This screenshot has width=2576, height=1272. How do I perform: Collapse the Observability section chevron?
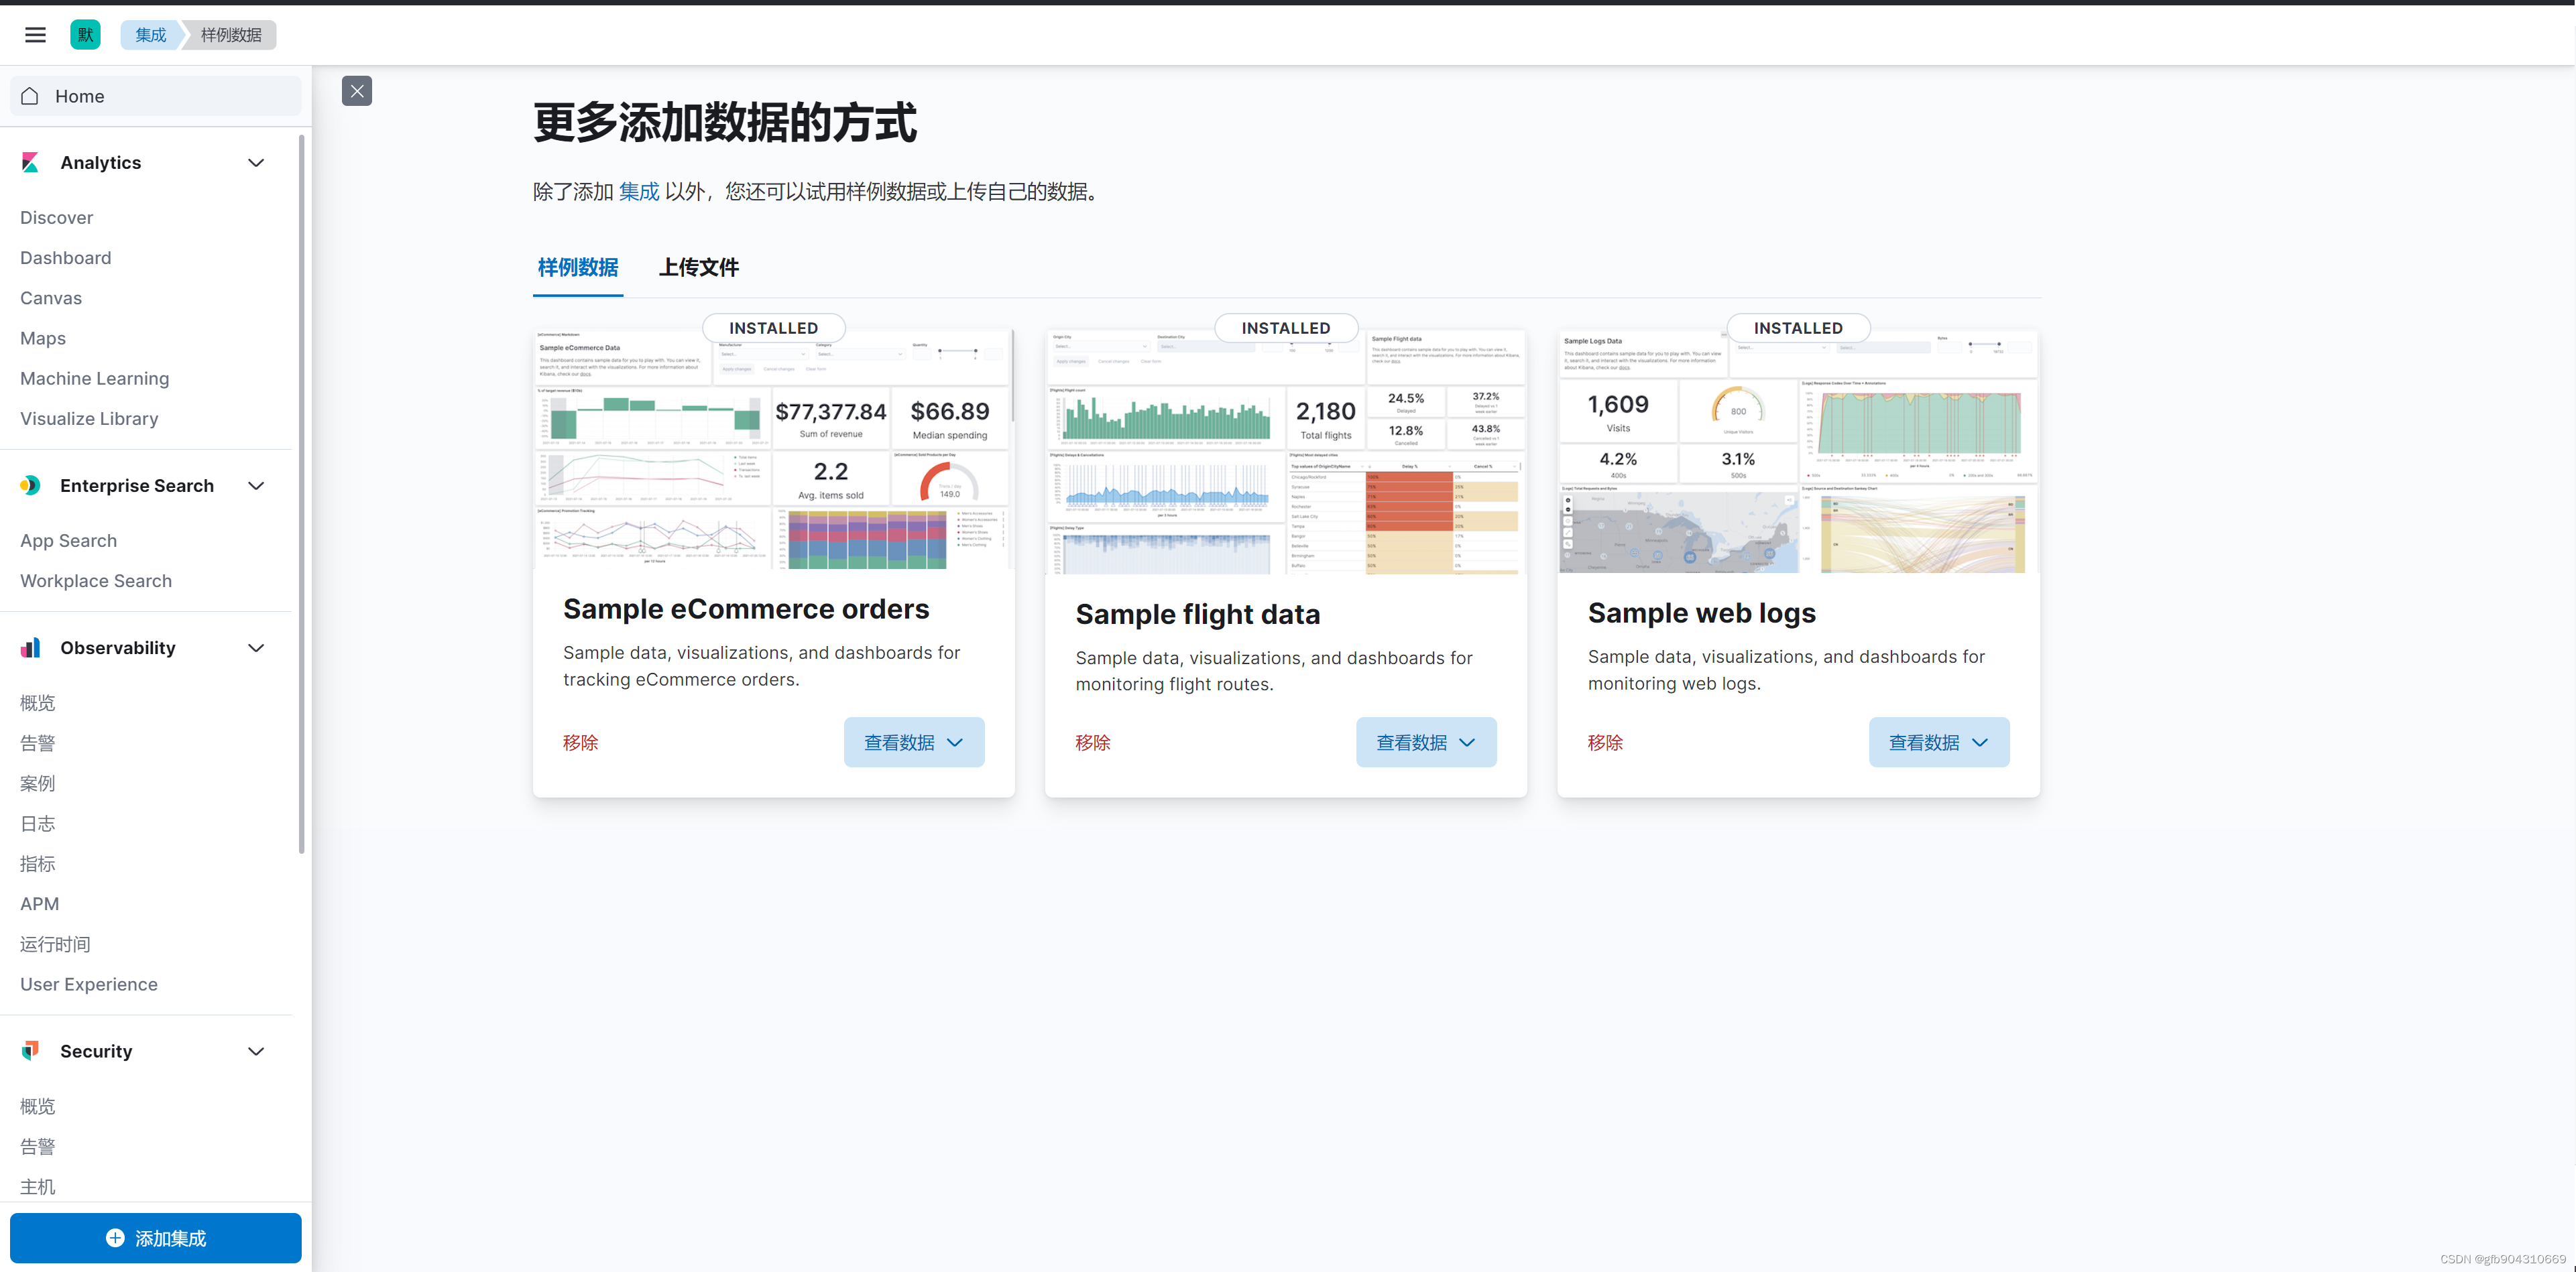[256, 647]
